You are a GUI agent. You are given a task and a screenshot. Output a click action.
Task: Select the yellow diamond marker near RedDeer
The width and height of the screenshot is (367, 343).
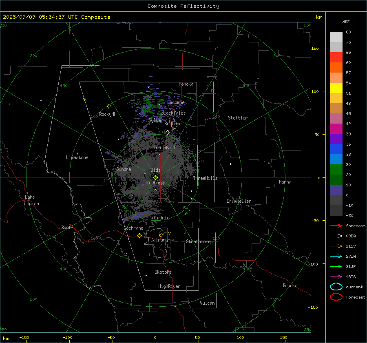(x=168, y=133)
